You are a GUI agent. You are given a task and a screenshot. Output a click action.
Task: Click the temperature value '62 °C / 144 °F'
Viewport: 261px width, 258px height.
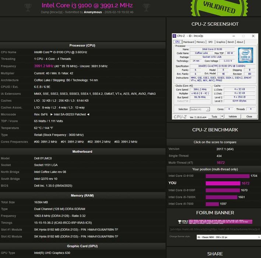[43, 128]
